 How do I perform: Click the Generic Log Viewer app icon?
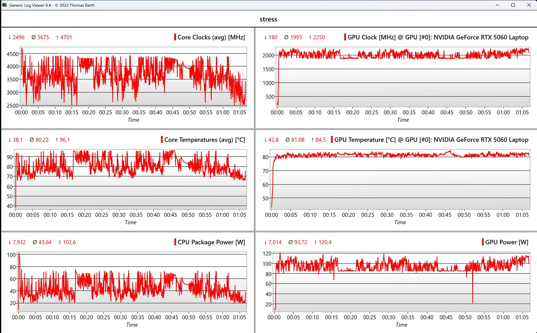coord(4,5)
